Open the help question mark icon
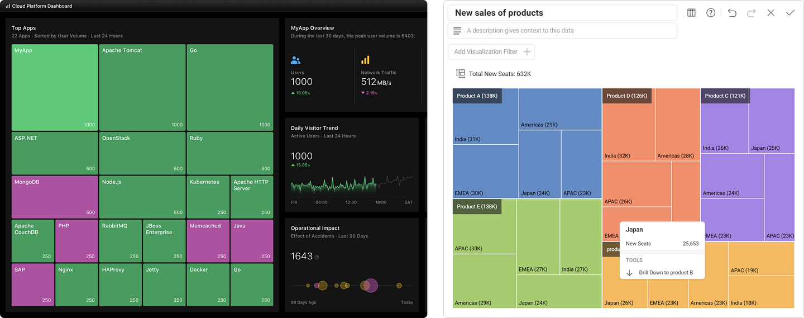 click(x=711, y=13)
